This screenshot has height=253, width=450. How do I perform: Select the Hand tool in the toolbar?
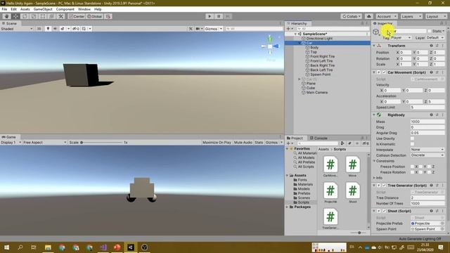(6, 16)
